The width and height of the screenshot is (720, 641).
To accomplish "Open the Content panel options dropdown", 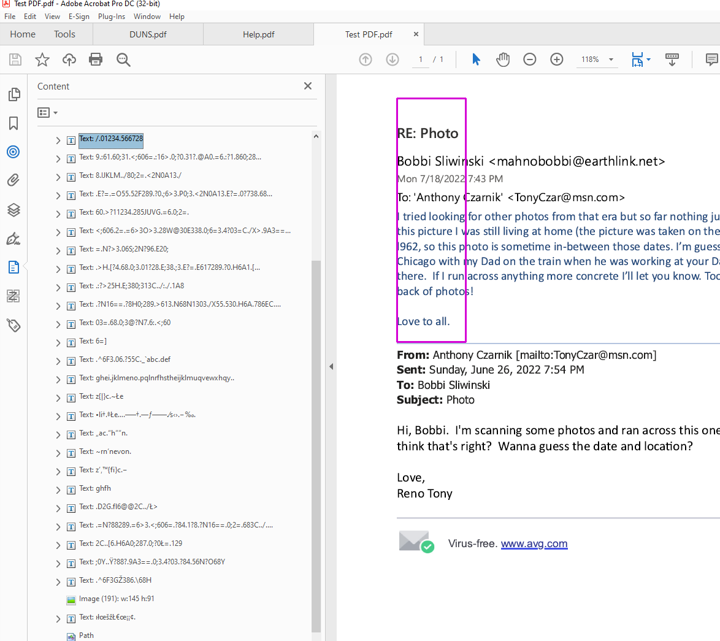I will (x=47, y=112).
